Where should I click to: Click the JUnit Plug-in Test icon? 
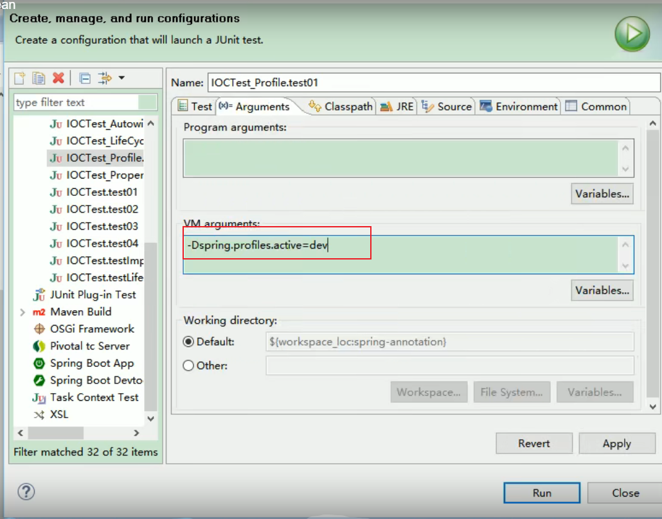coord(39,295)
